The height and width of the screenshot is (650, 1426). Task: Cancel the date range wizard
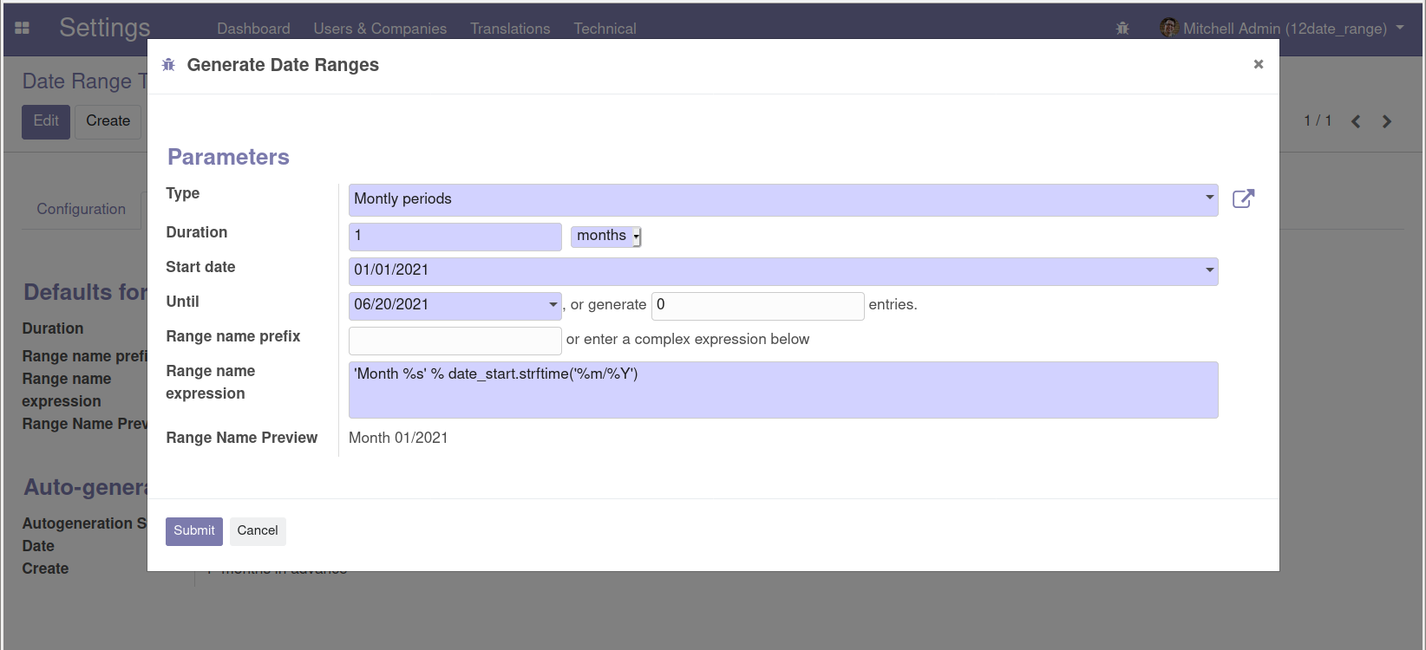click(x=258, y=531)
